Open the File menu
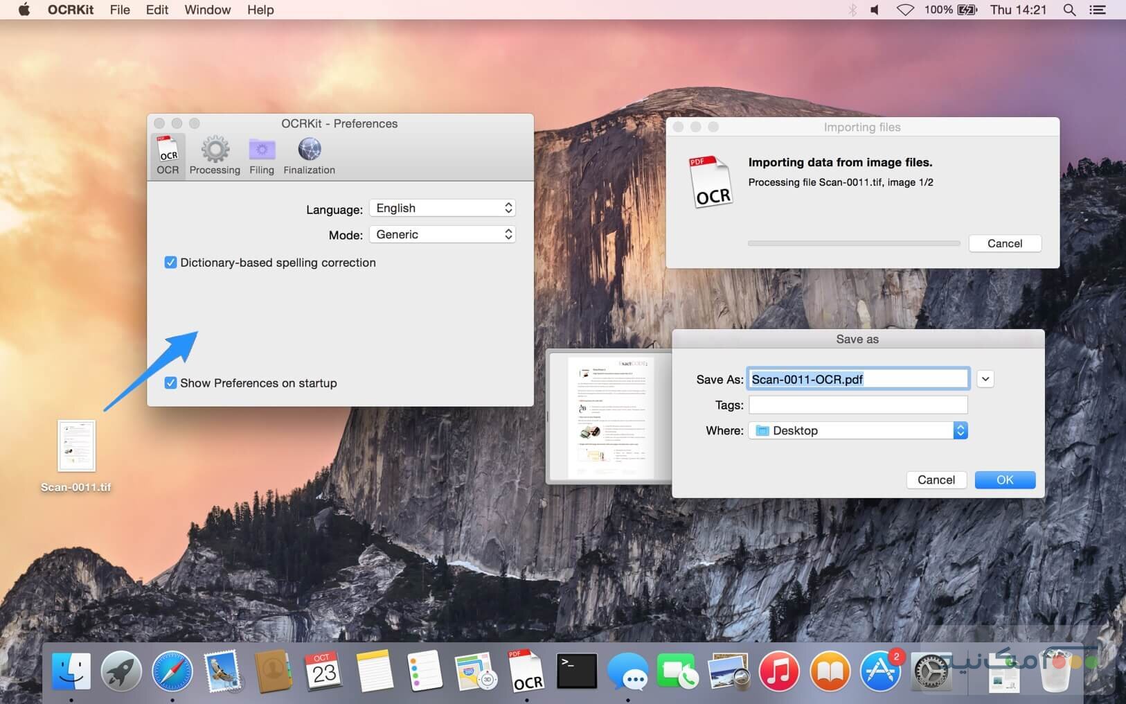 pos(120,10)
